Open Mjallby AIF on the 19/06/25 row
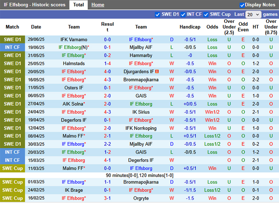 [141, 47]
